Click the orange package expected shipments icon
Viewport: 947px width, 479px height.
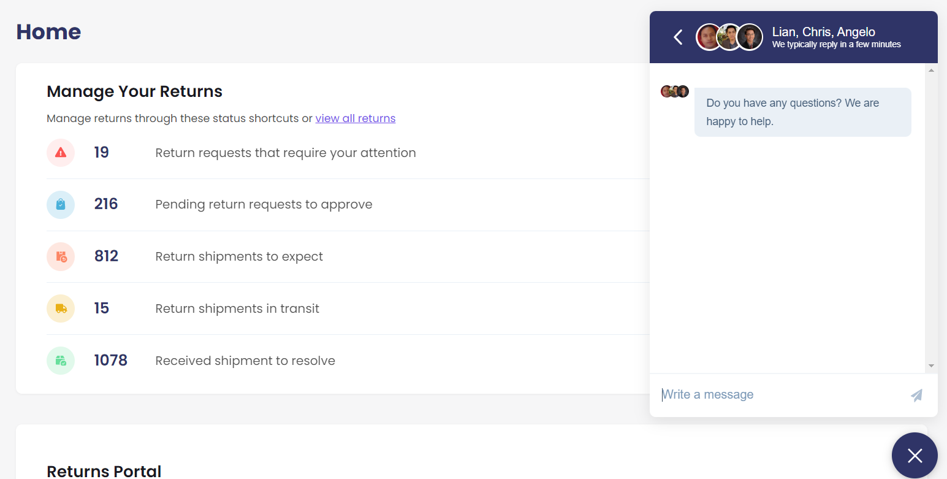61,256
